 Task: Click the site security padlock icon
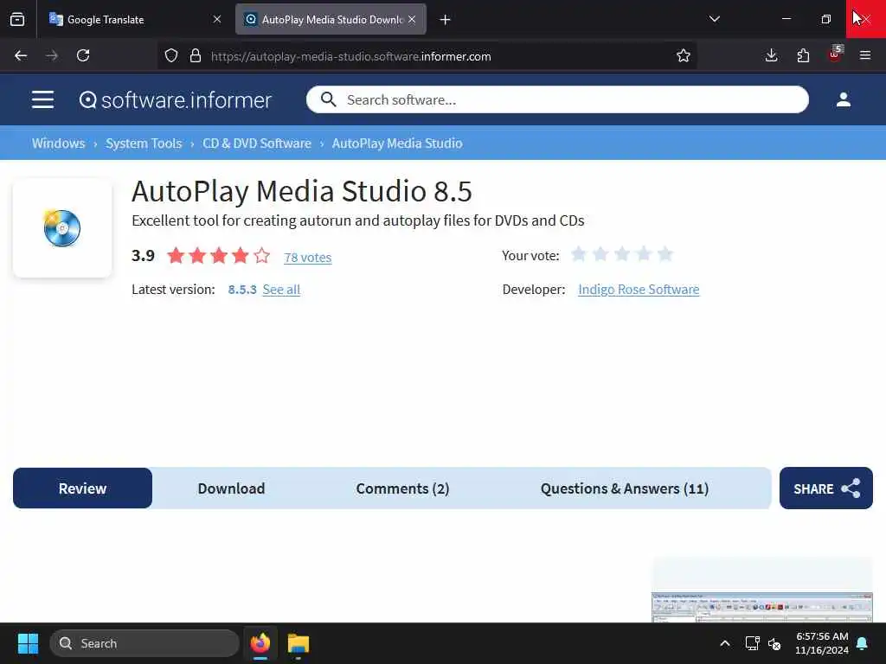tap(196, 55)
